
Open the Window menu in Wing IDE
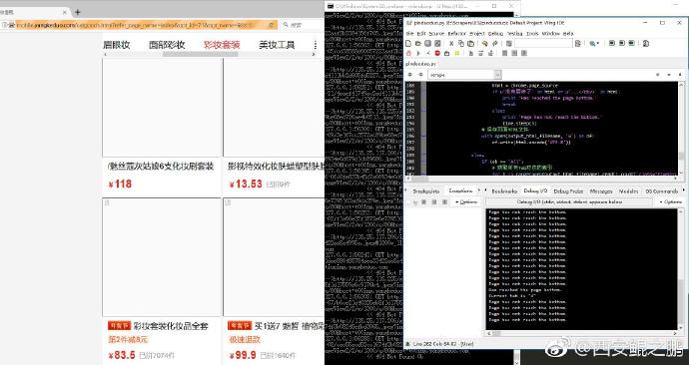(551, 33)
